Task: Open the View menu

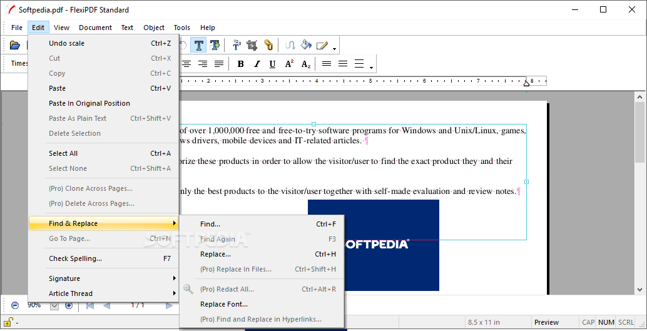Action: [x=61, y=28]
